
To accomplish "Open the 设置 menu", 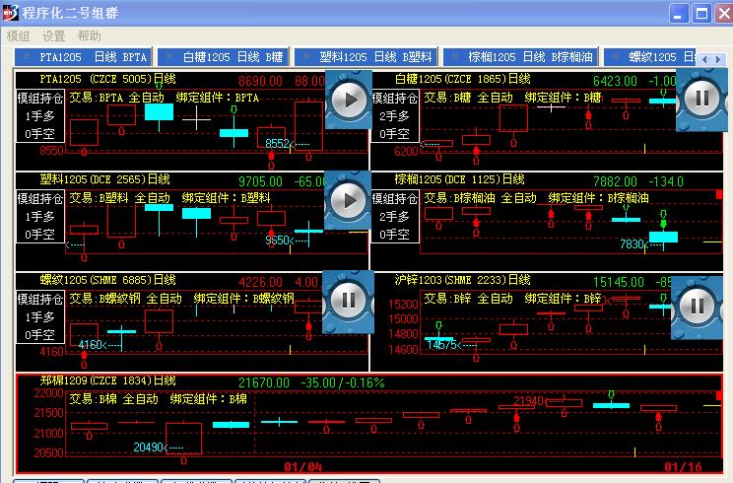I will [x=53, y=35].
